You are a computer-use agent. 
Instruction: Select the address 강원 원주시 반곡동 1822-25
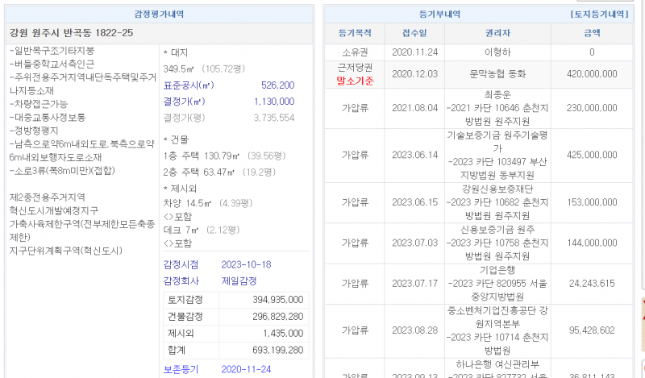(72, 32)
